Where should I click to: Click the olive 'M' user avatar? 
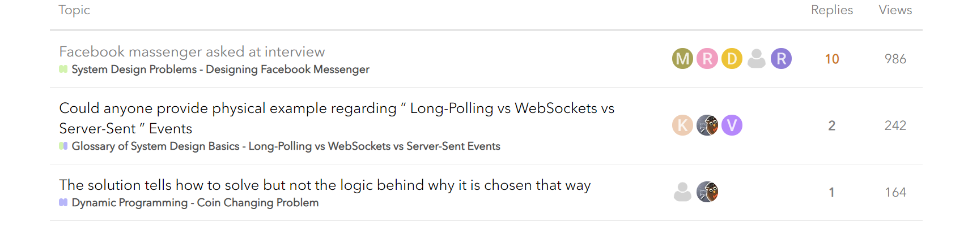coord(682,59)
